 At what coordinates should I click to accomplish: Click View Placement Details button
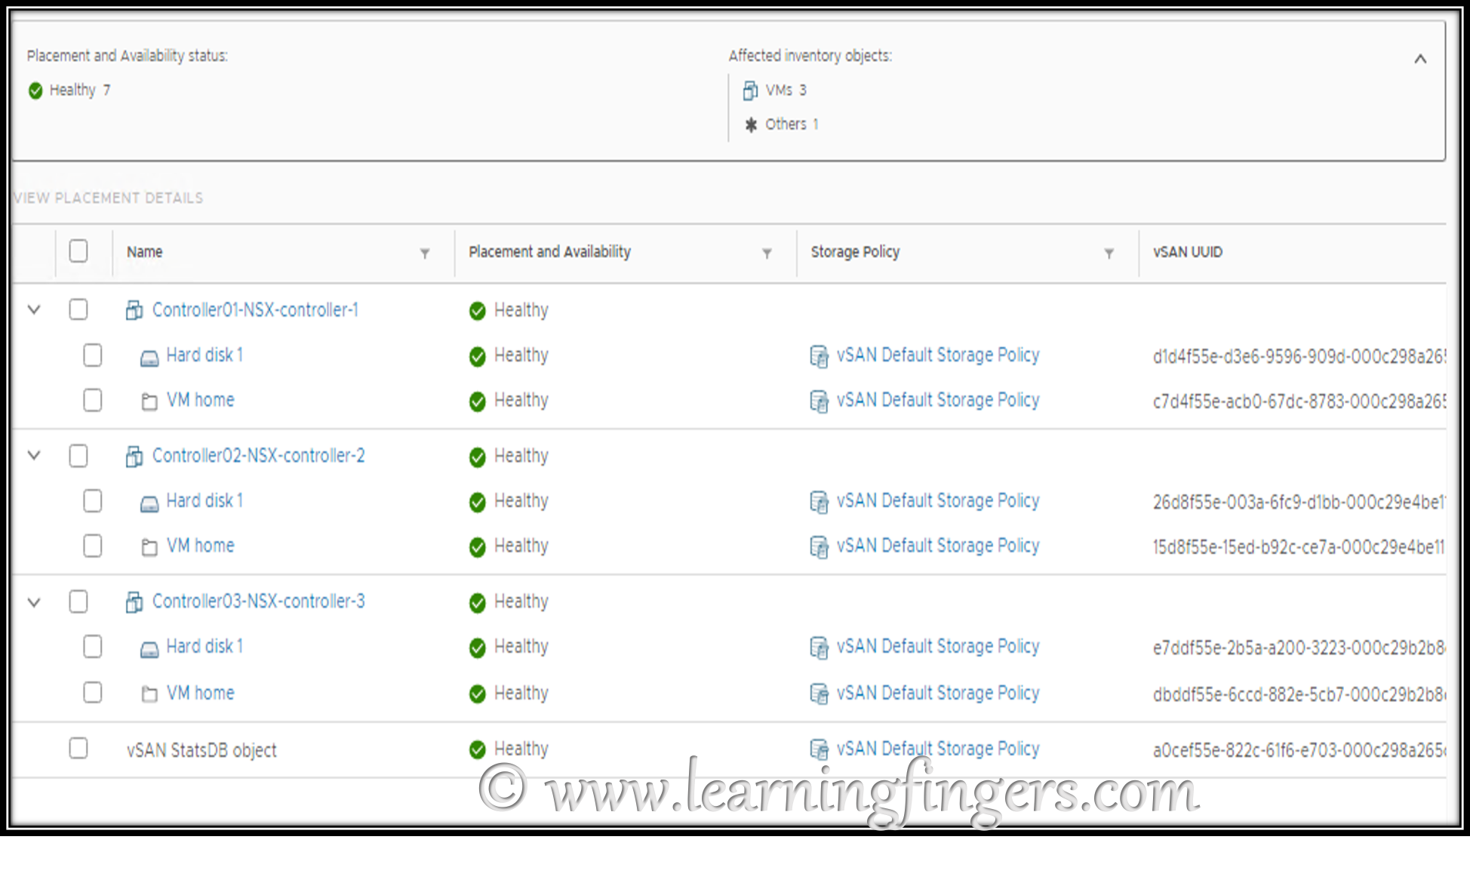108,198
